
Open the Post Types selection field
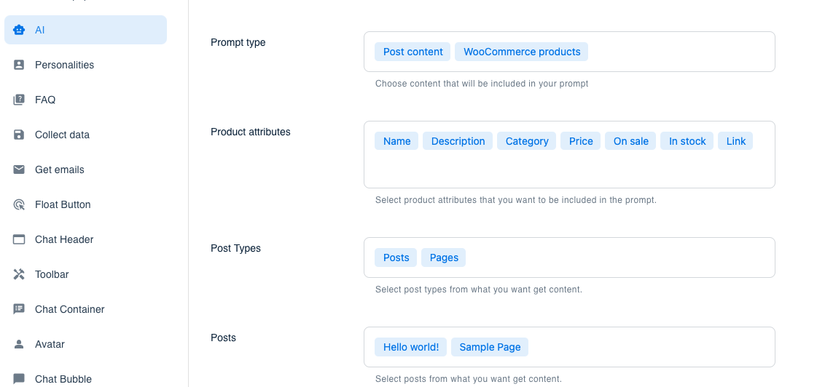coord(619,258)
